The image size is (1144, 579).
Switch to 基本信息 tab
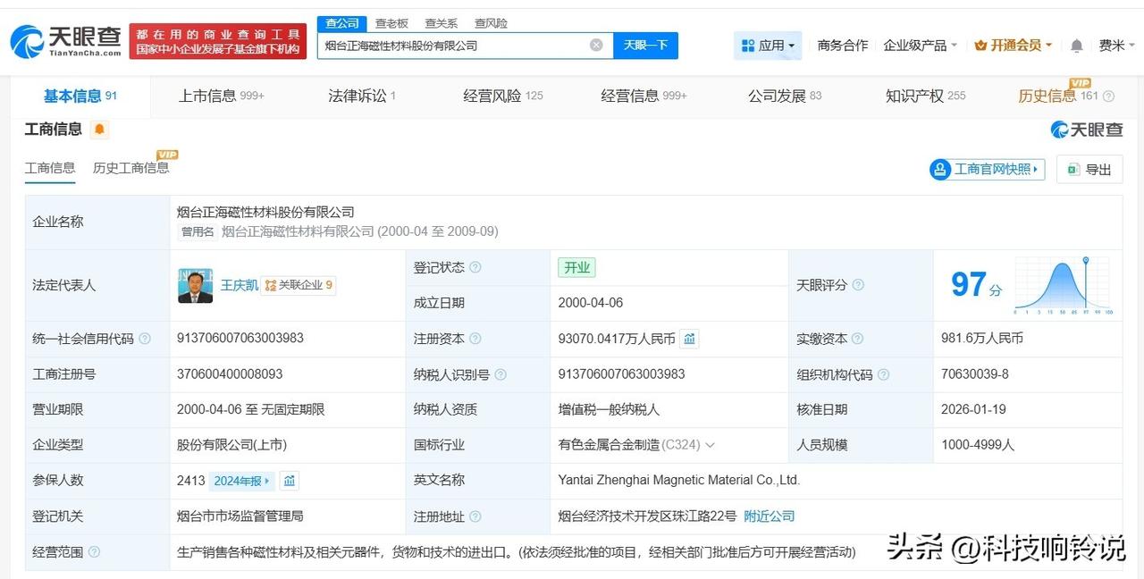[80, 96]
